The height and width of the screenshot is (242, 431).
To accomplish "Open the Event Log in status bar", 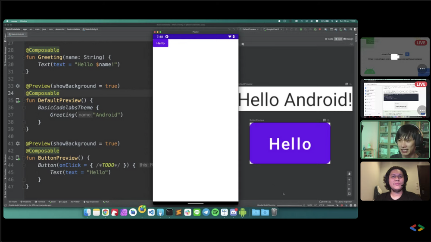I will tap(325, 202).
